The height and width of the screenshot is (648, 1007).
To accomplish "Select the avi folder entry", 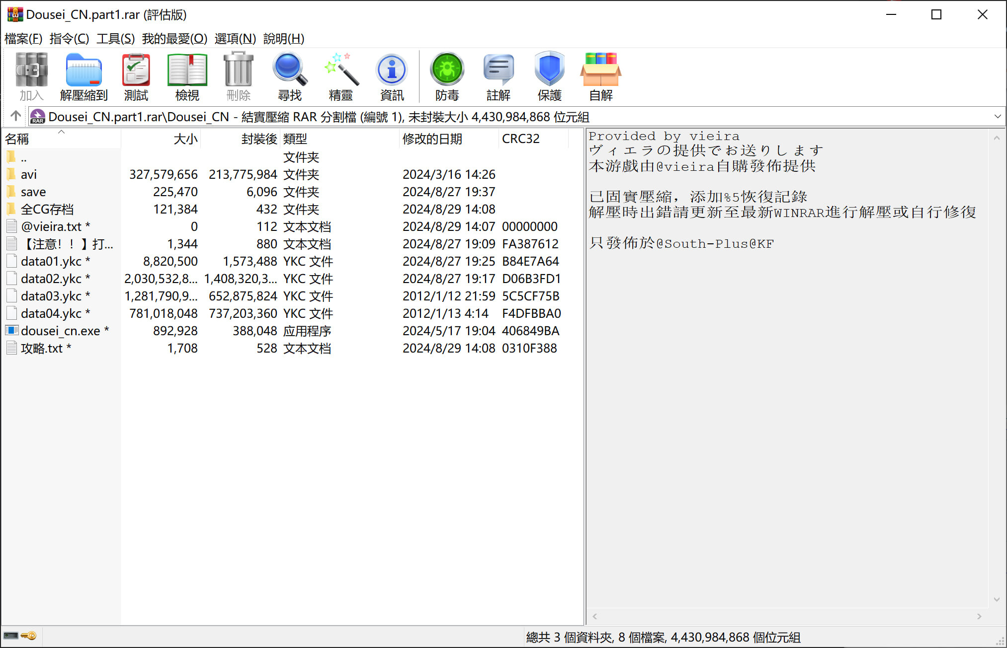I will (29, 175).
